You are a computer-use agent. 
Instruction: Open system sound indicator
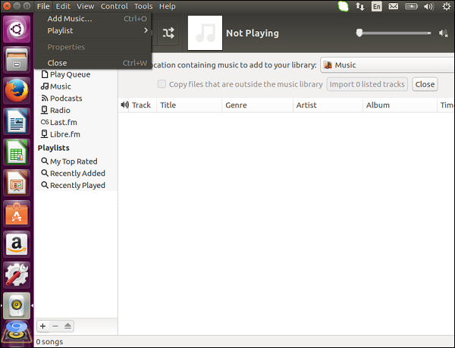[x=428, y=6]
